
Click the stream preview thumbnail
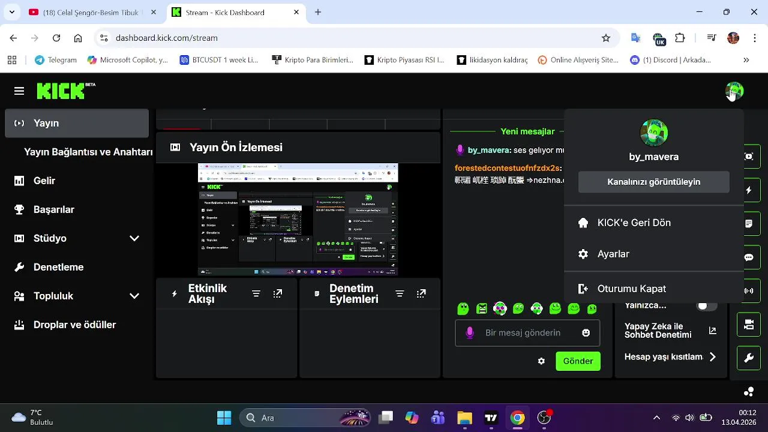298,219
